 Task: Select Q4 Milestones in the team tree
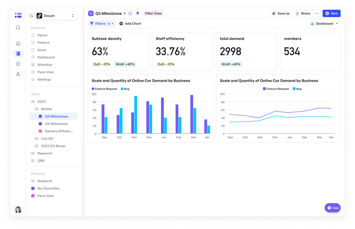(56, 124)
